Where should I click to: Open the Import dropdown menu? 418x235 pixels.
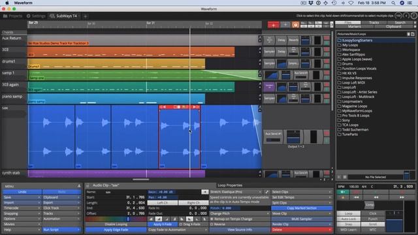(x=22, y=203)
